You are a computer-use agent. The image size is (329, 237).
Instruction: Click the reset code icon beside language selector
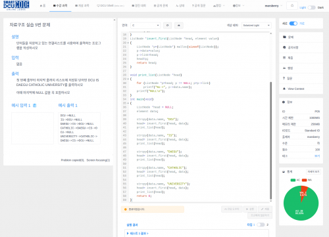168,26
